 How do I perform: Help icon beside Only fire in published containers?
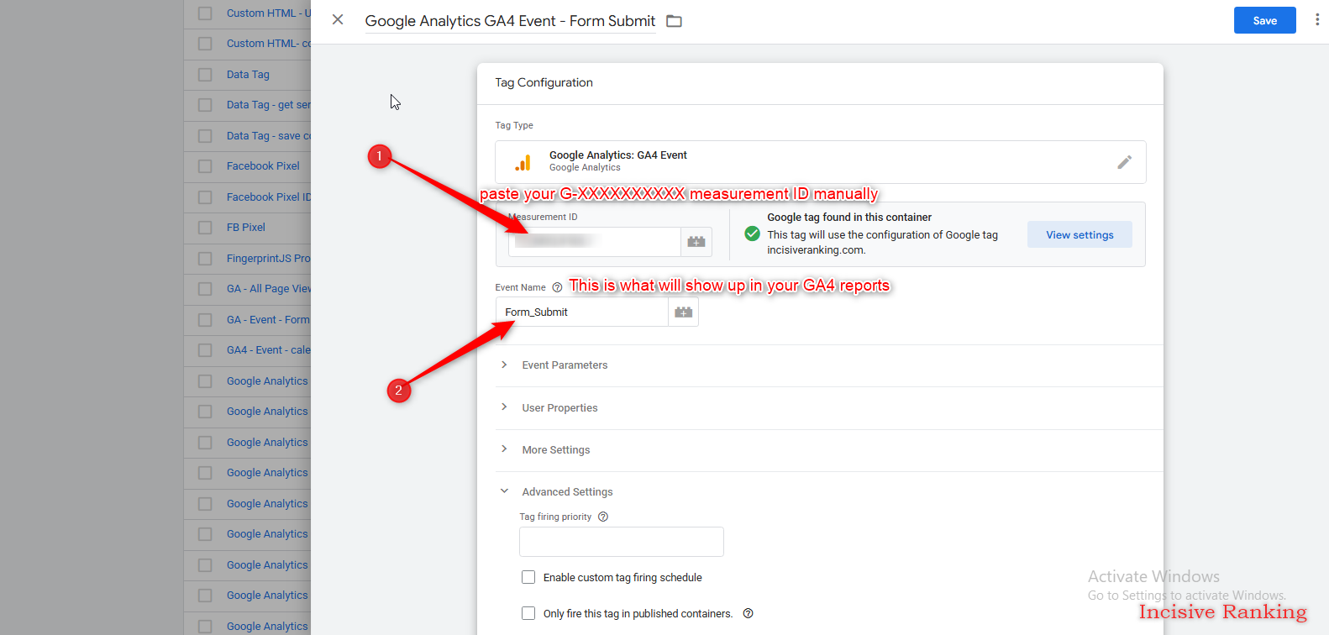pos(748,613)
